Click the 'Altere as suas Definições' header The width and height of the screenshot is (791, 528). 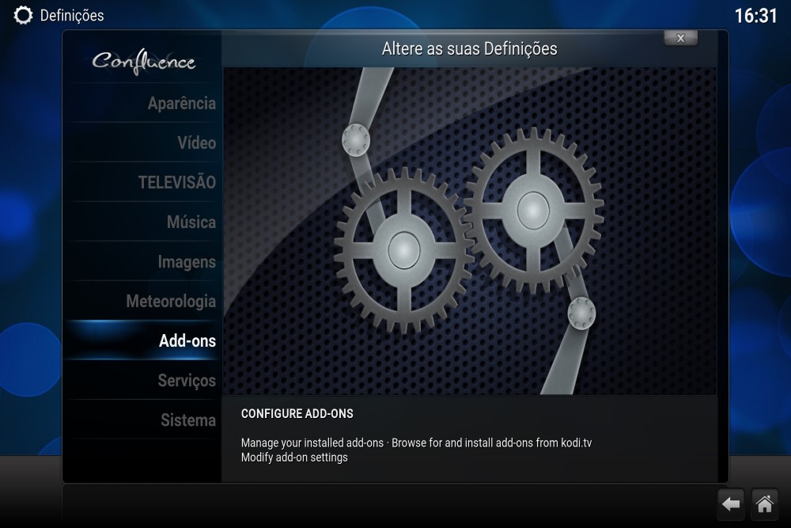pos(469,49)
